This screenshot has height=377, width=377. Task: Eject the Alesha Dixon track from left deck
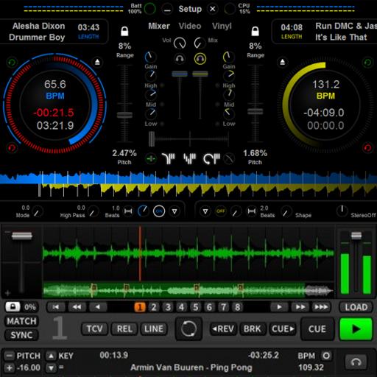point(97,62)
